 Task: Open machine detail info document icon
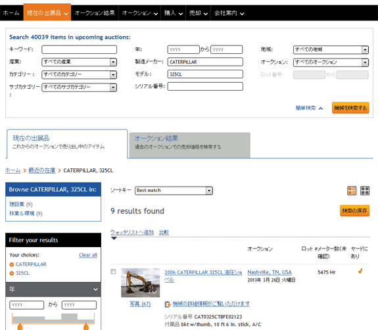tap(168, 304)
